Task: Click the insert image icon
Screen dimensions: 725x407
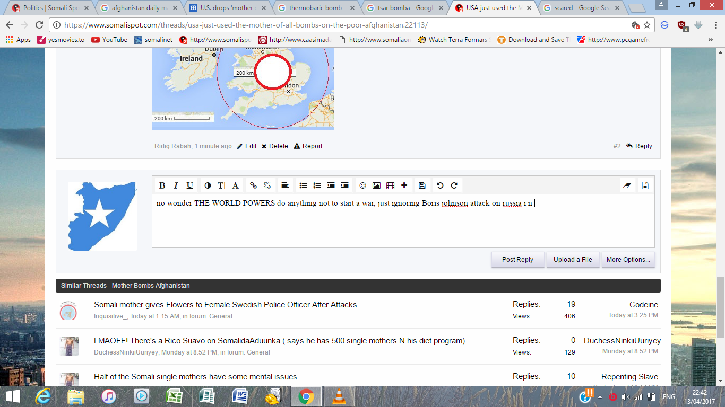Action: 377,185
